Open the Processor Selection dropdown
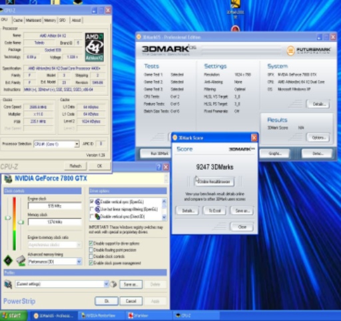The height and width of the screenshot is (321, 341). (77, 144)
